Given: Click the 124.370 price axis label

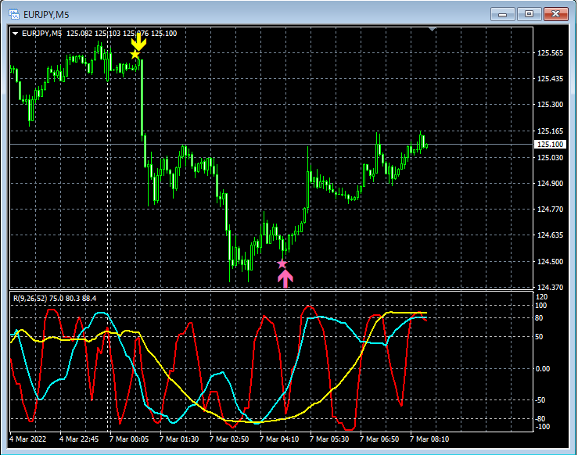Looking at the screenshot, I should 550,288.
